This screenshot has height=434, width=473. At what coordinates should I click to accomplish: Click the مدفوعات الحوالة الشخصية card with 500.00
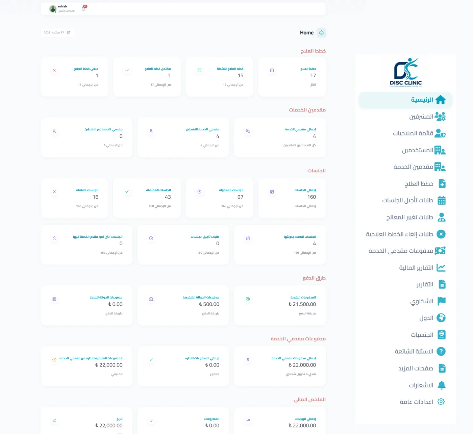coord(183,306)
